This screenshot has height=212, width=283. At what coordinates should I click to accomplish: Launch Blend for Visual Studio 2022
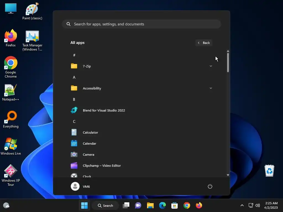pyautogui.click(x=141, y=110)
